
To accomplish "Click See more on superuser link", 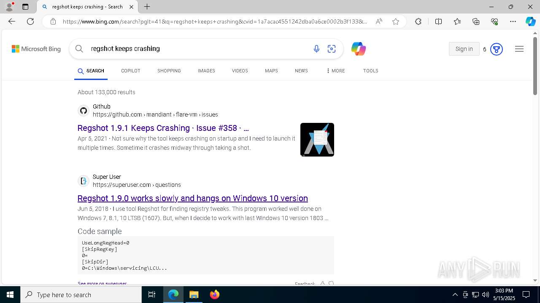I will tap(102, 284).
